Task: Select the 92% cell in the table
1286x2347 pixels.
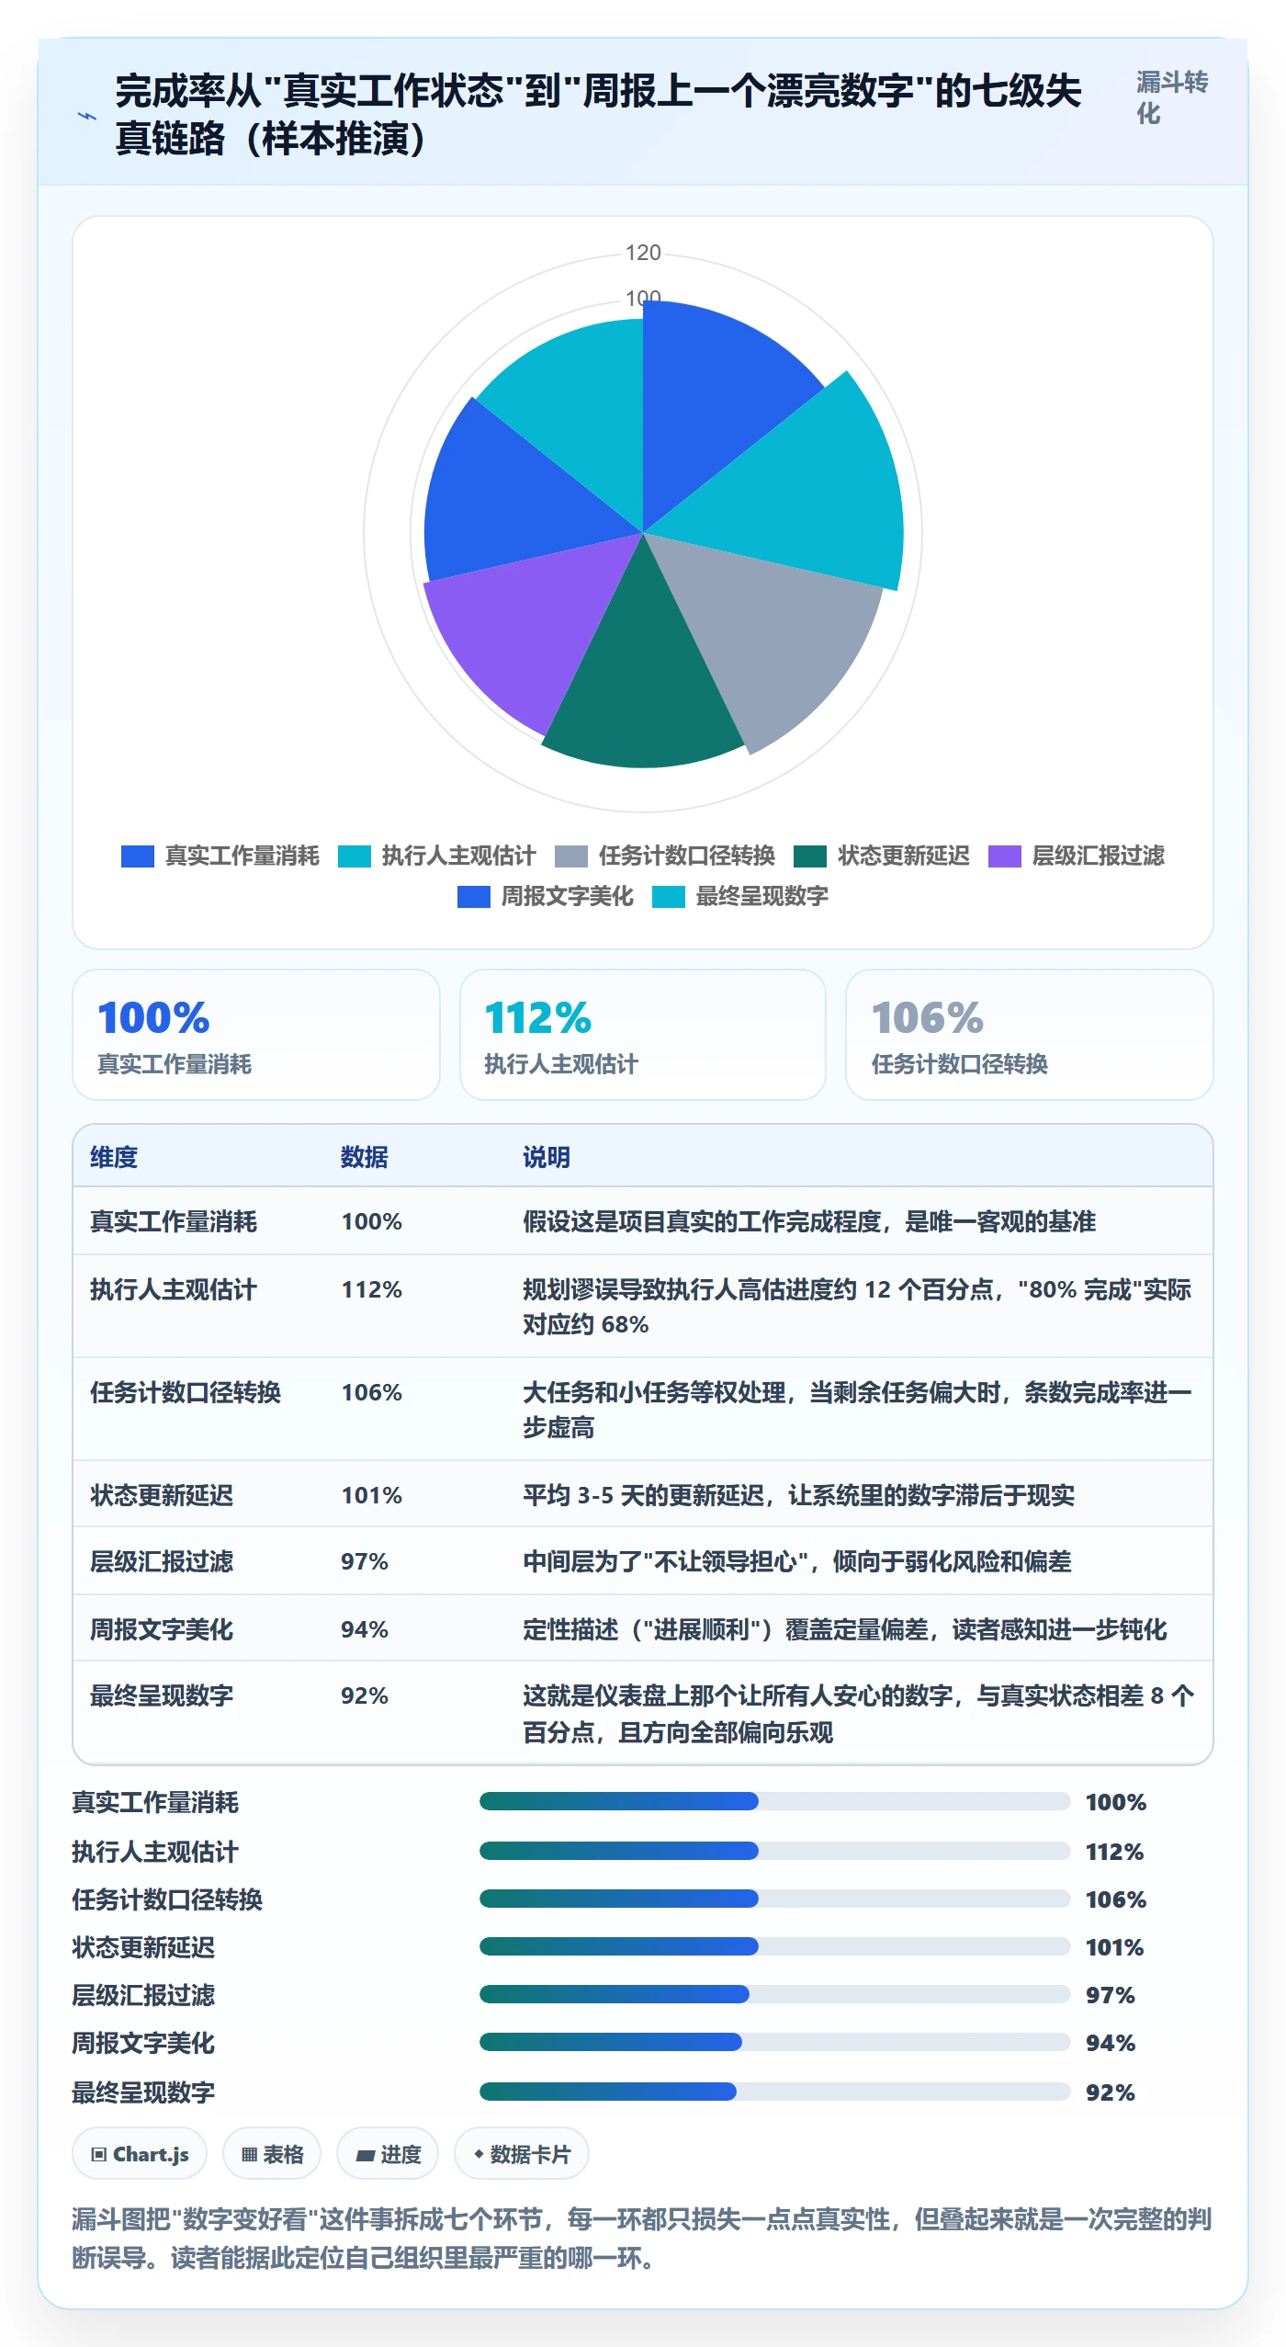Action: pos(365,1695)
